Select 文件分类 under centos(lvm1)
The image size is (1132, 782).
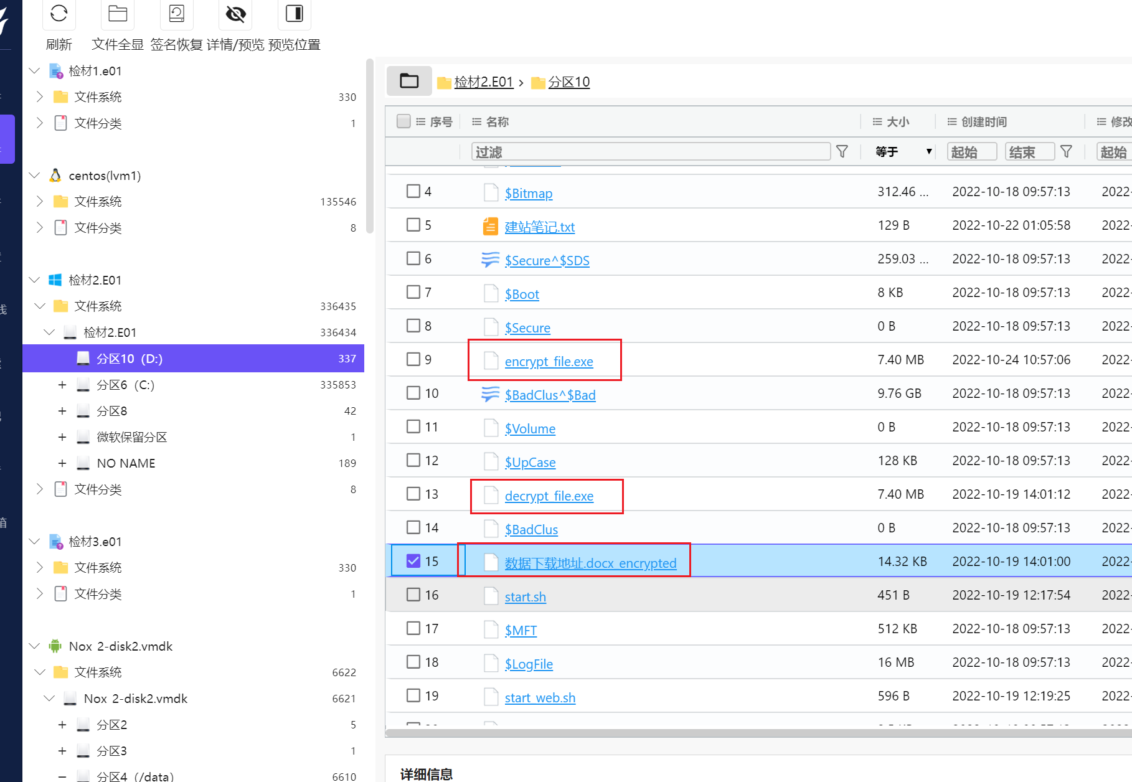tap(98, 228)
